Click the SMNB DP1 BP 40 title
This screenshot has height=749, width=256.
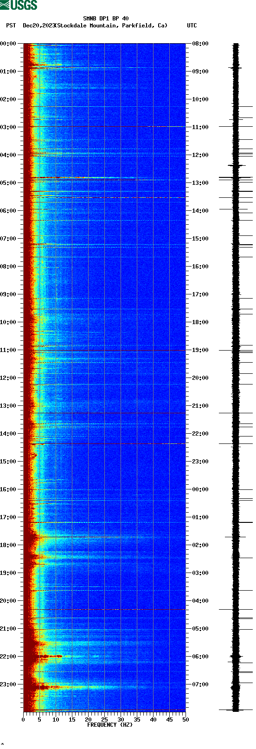(x=106, y=19)
